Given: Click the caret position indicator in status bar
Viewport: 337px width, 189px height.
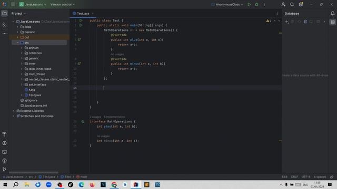Looking at the screenshot, I should pos(284,177).
